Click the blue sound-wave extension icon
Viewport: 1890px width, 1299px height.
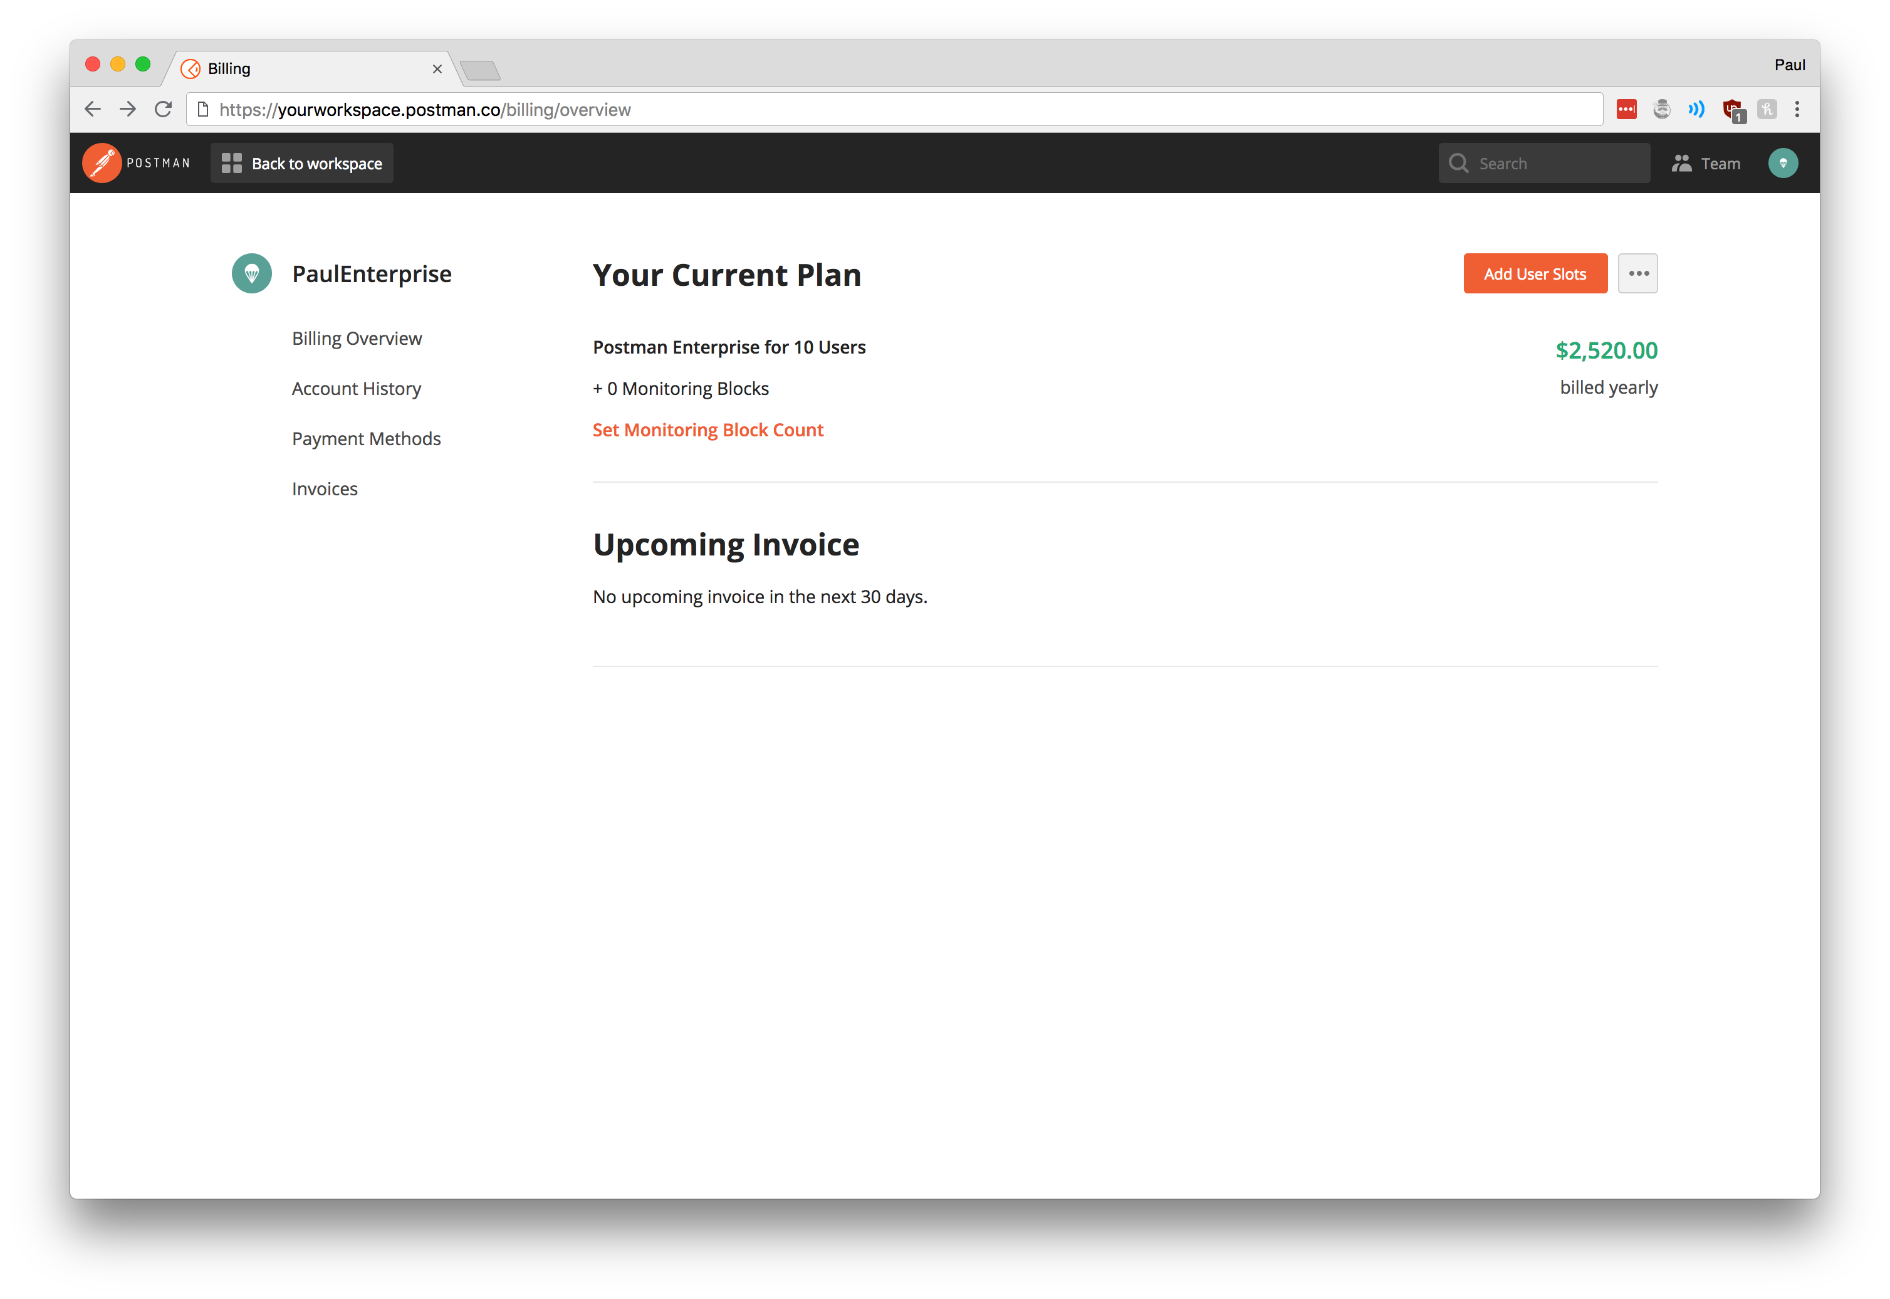1696,109
